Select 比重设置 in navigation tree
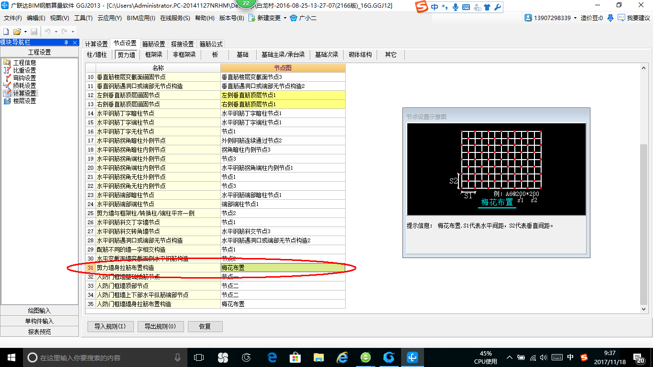 click(24, 70)
